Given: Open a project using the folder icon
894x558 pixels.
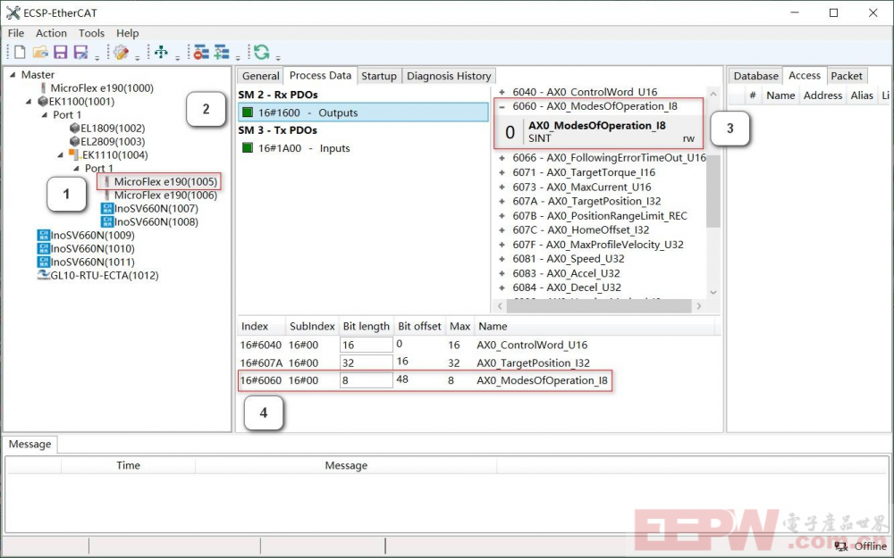Looking at the screenshot, I should (40, 53).
